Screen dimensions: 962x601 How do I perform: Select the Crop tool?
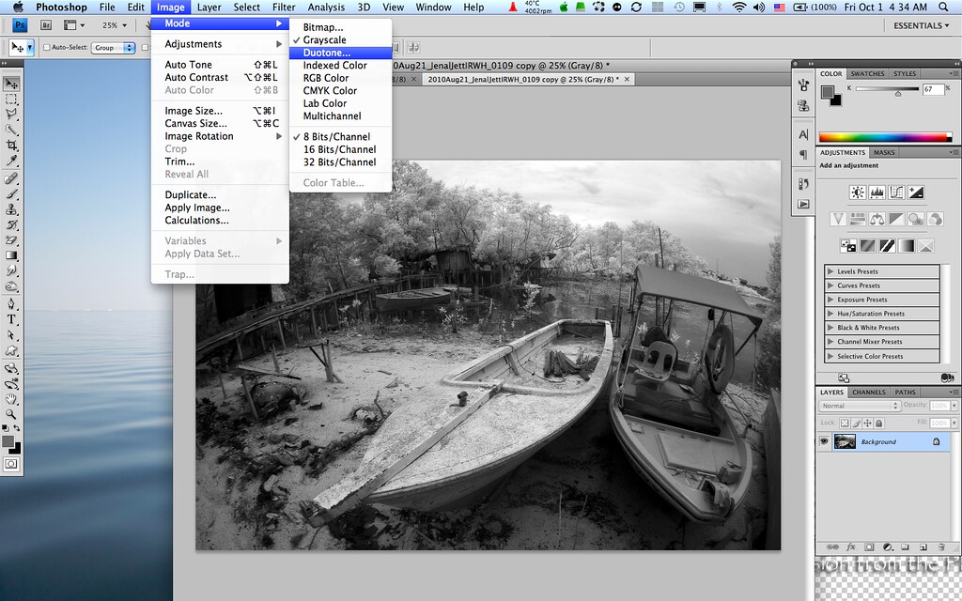click(11, 145)
